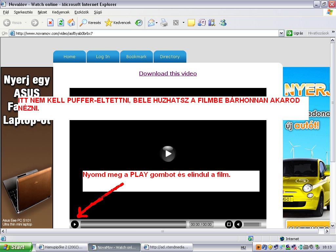Viewport: 336px width, 252px height.
Task: Expand the Forward button history dropdown arrow
Action: 42,23
